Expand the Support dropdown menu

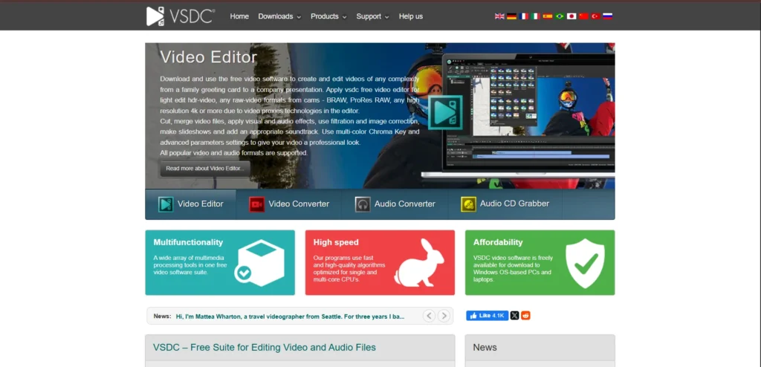pos(372,16)
